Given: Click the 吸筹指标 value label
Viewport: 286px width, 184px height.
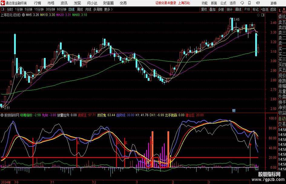Looking at the screenshot, I should (x=31, y=115).
